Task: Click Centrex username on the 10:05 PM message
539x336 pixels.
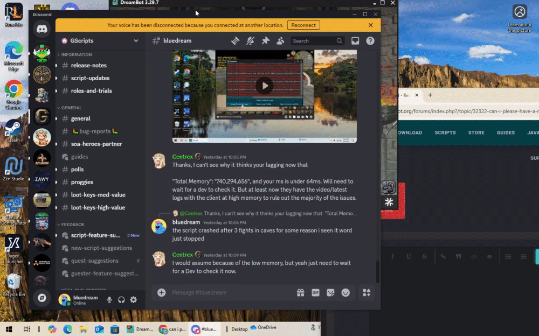Action: (x=183, y=157)
